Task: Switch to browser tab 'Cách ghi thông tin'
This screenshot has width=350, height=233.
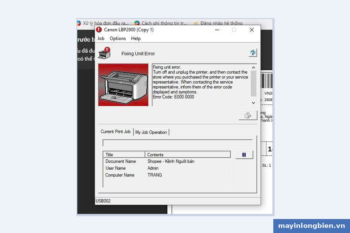Action: (x=161, y=23)
